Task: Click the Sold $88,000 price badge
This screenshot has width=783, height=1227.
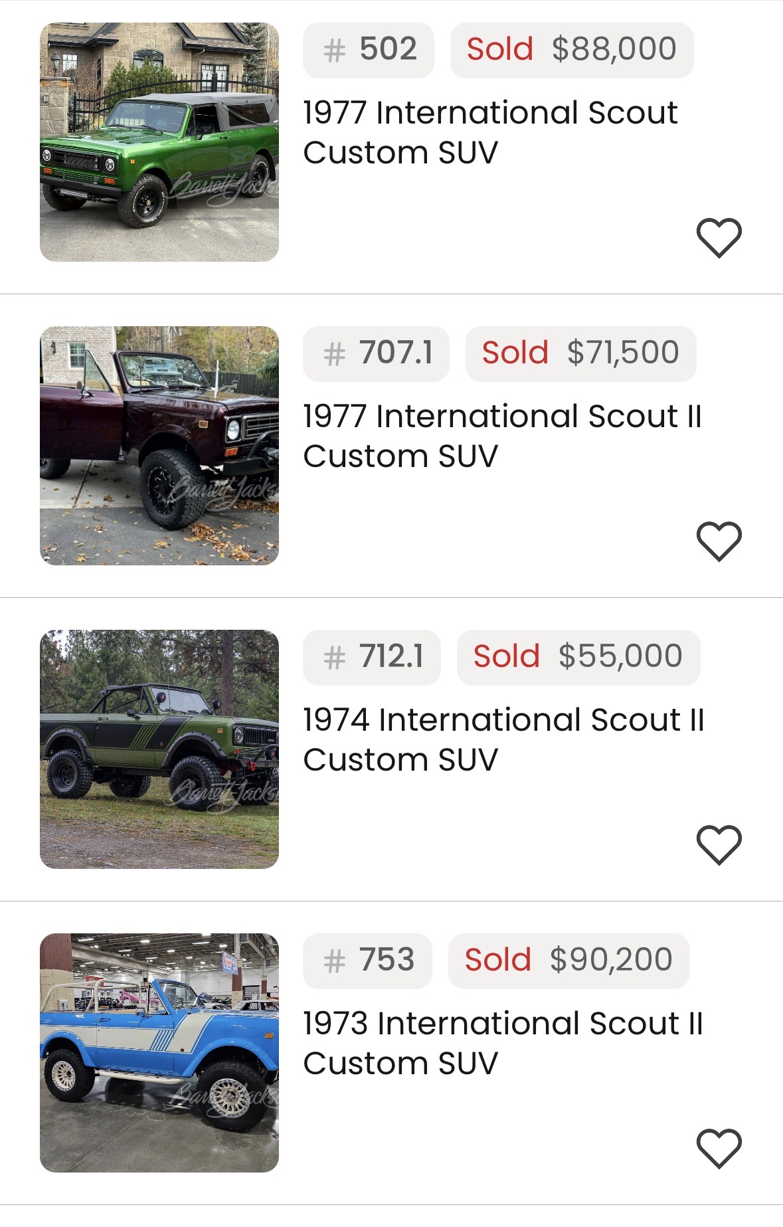Action: click(572, 50)
